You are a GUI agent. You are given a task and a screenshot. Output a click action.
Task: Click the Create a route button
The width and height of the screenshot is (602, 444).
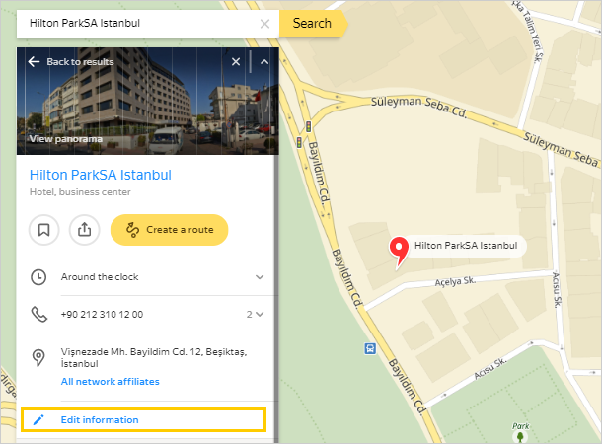pyautogui.click(x=170, y=230)
